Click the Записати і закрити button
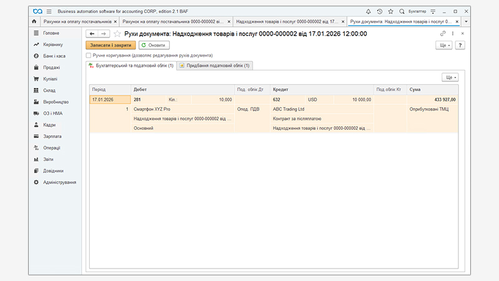The width and height of the screenshot is (499, 281). tap(110, 46)
